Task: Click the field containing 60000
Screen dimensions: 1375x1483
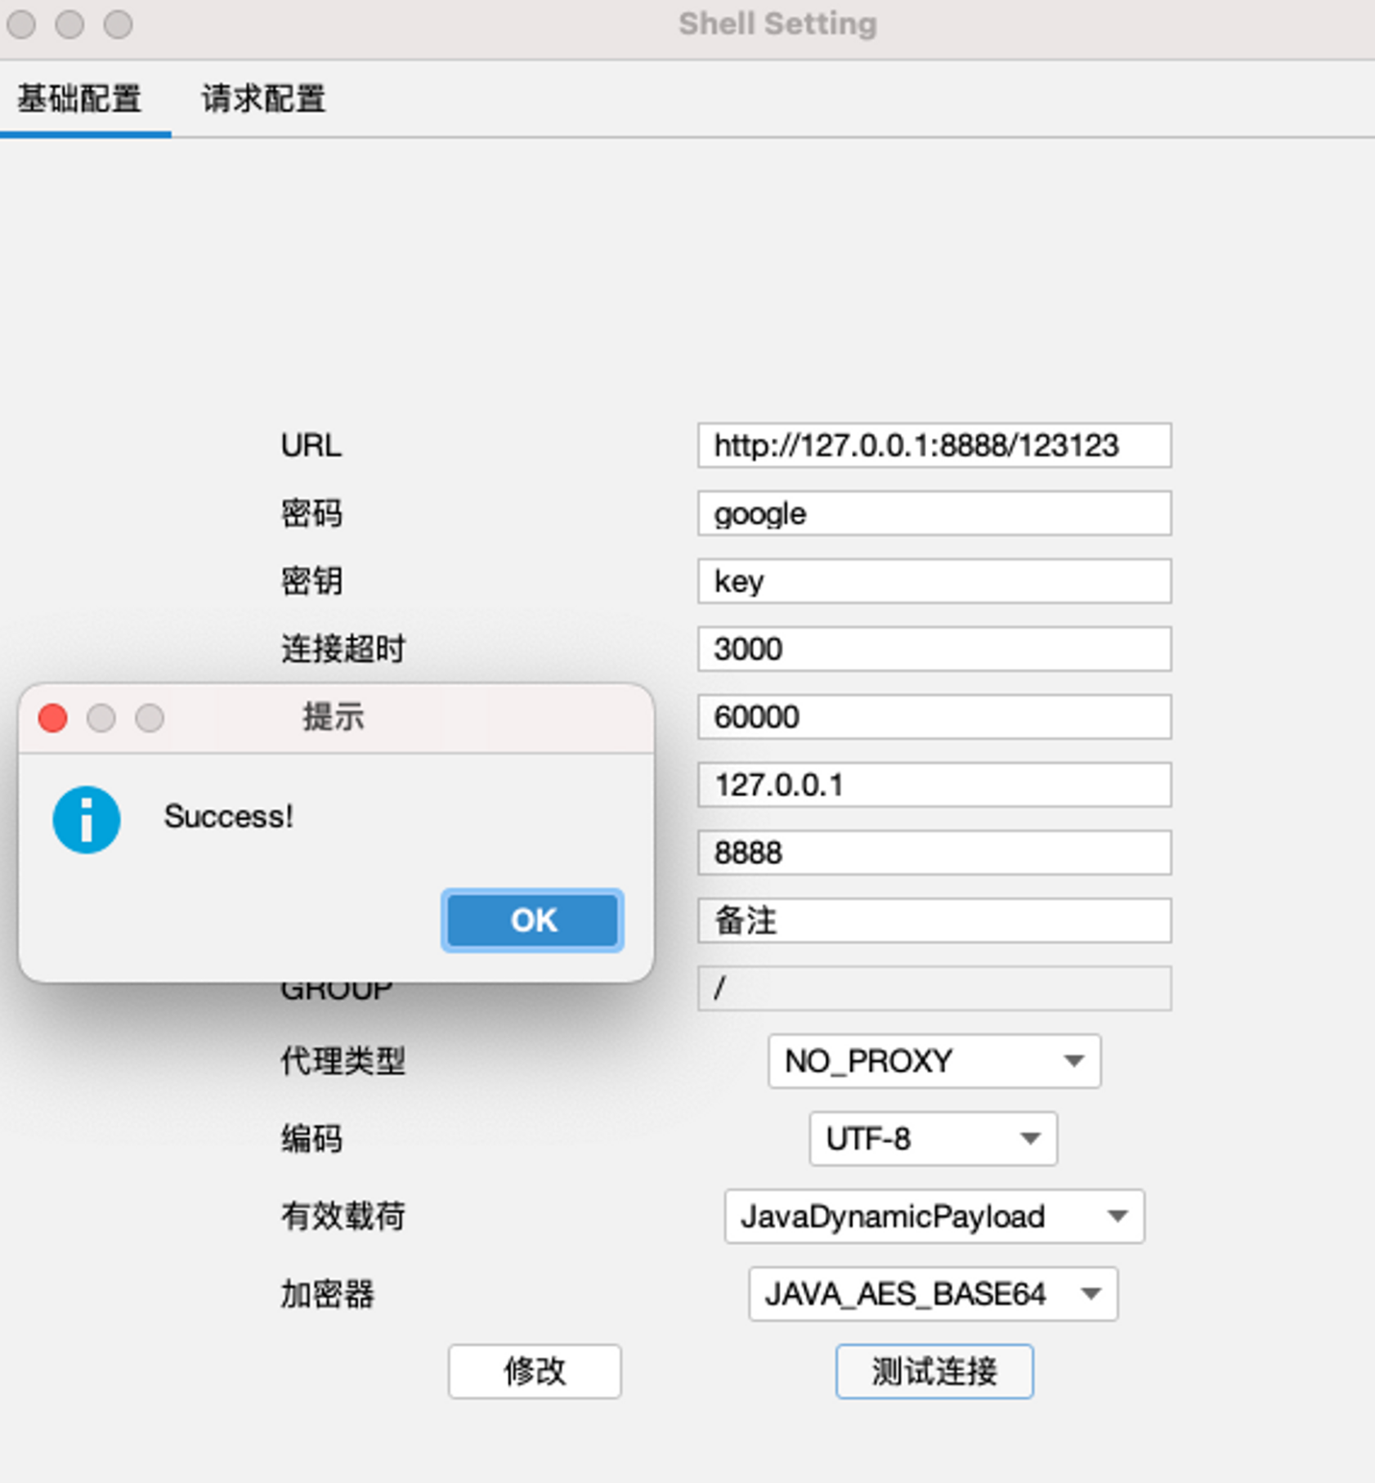Action: (934, 717)
